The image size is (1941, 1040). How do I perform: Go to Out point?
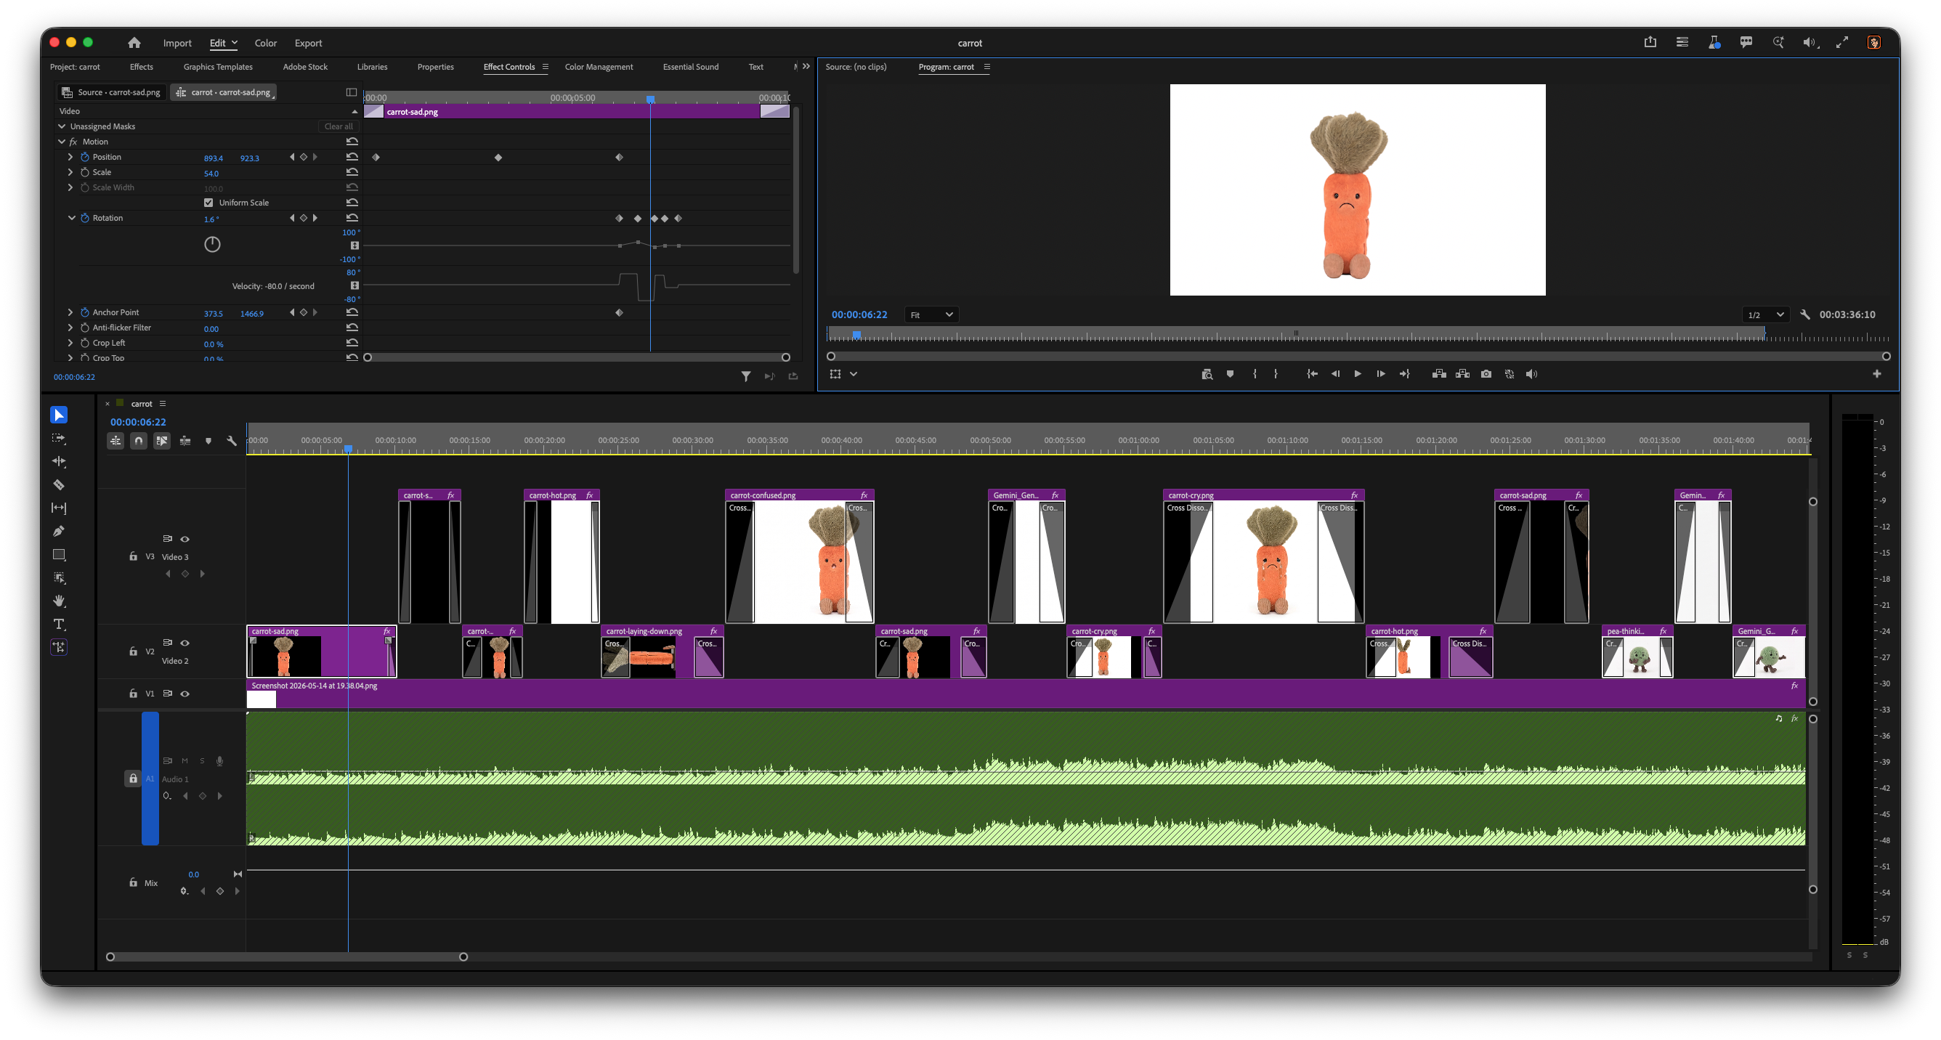coord(1404,374)
